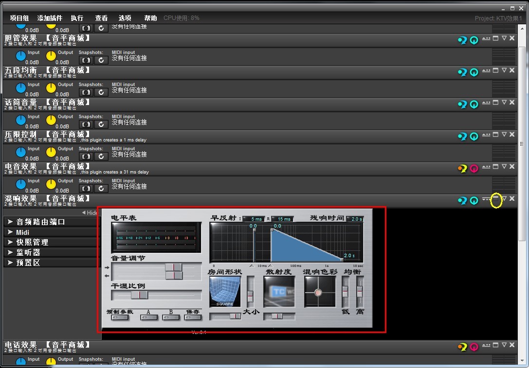Screen dimensions: 529x368
Task: Click reload snapshot icon in 胆管效果 row
Action: click(101, 60)
